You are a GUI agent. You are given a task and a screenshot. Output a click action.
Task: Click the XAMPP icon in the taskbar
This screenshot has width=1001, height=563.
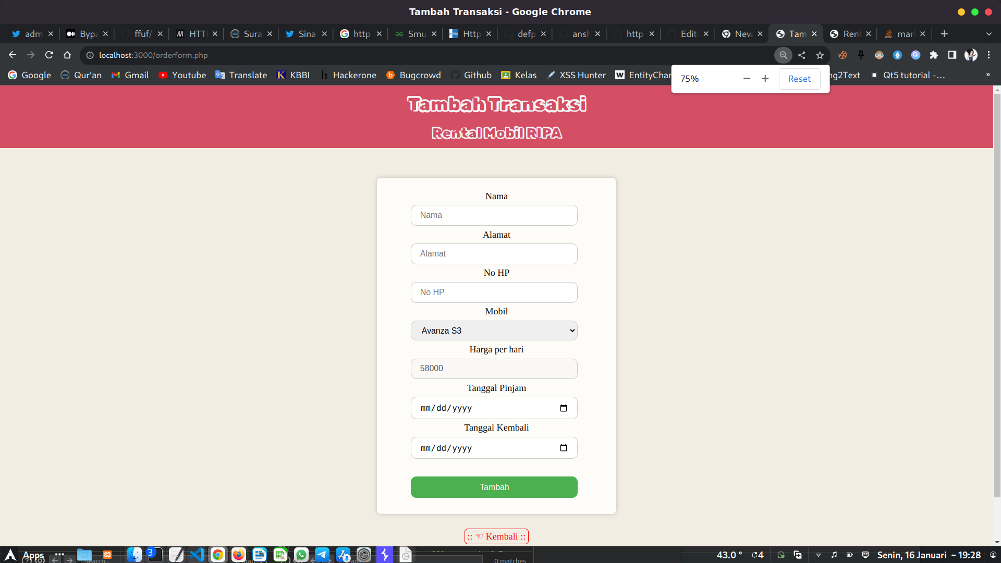385,555
